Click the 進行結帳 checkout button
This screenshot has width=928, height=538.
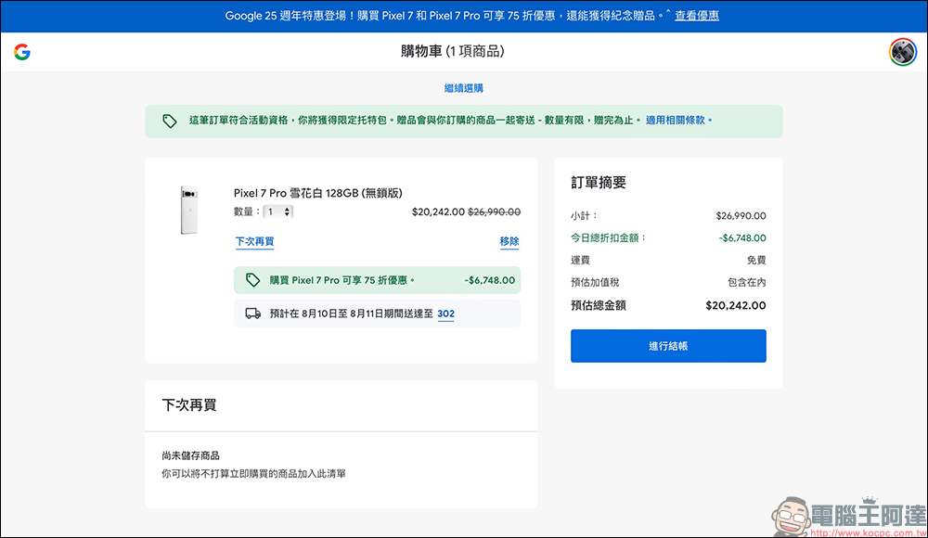[668, 346]
